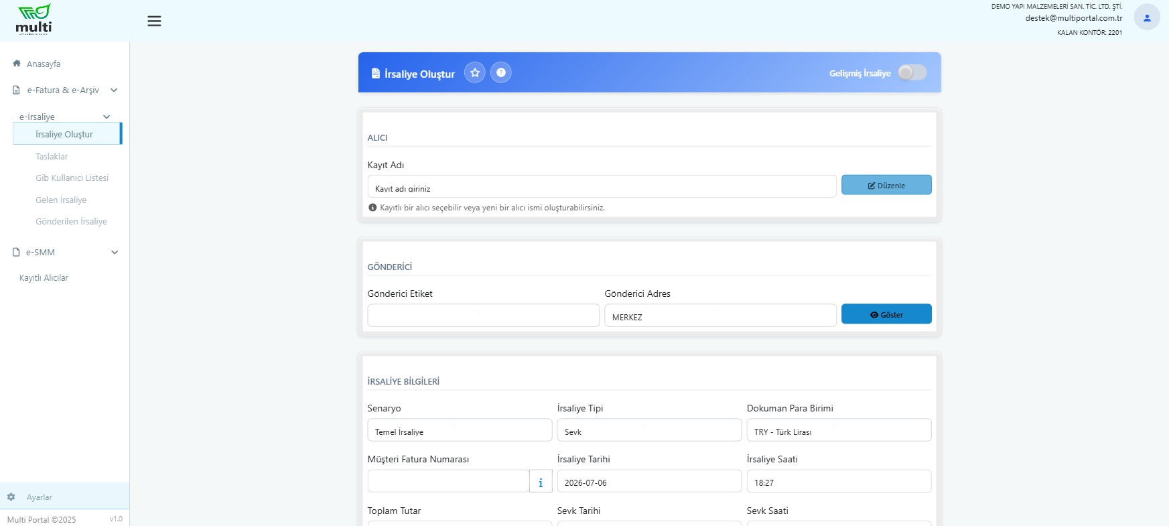Image resolution: width=1169 pixels, height=526 pixels.
Task: Click the Multi logo
Action: pos(33,19)
